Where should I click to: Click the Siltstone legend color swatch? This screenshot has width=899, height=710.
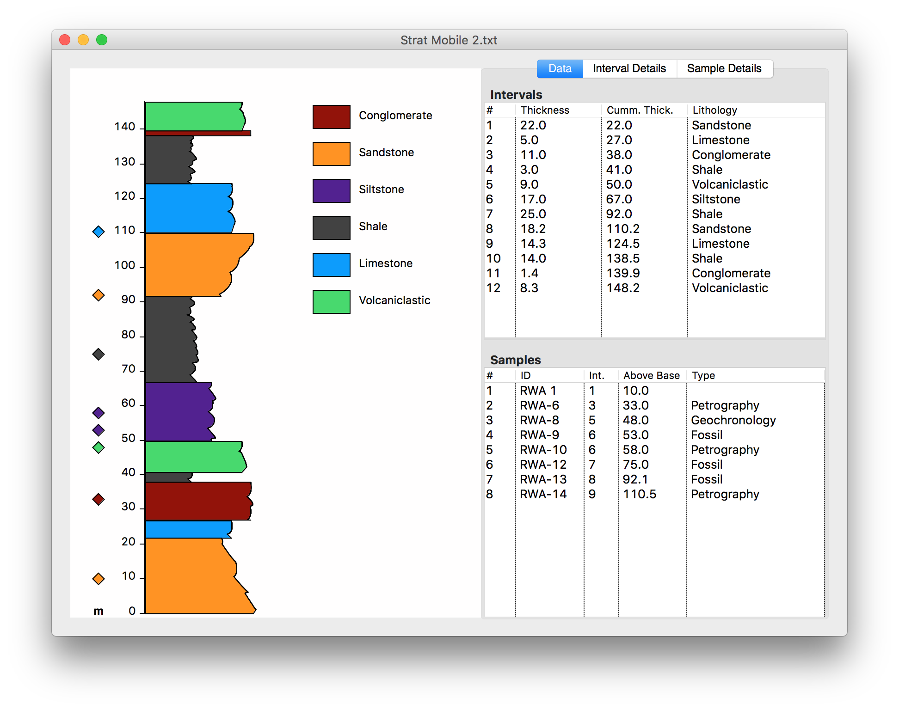[331, 191]
